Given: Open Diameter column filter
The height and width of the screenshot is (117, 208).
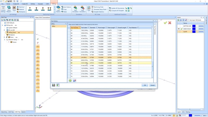Looking at the screenshot, I should [x=97, y=28].
